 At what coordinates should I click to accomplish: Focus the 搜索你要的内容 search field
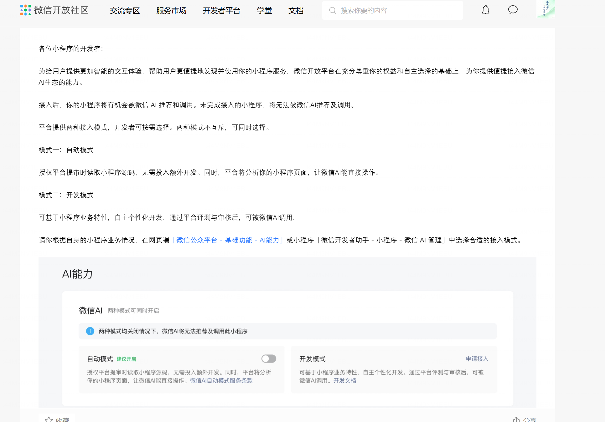392,10
